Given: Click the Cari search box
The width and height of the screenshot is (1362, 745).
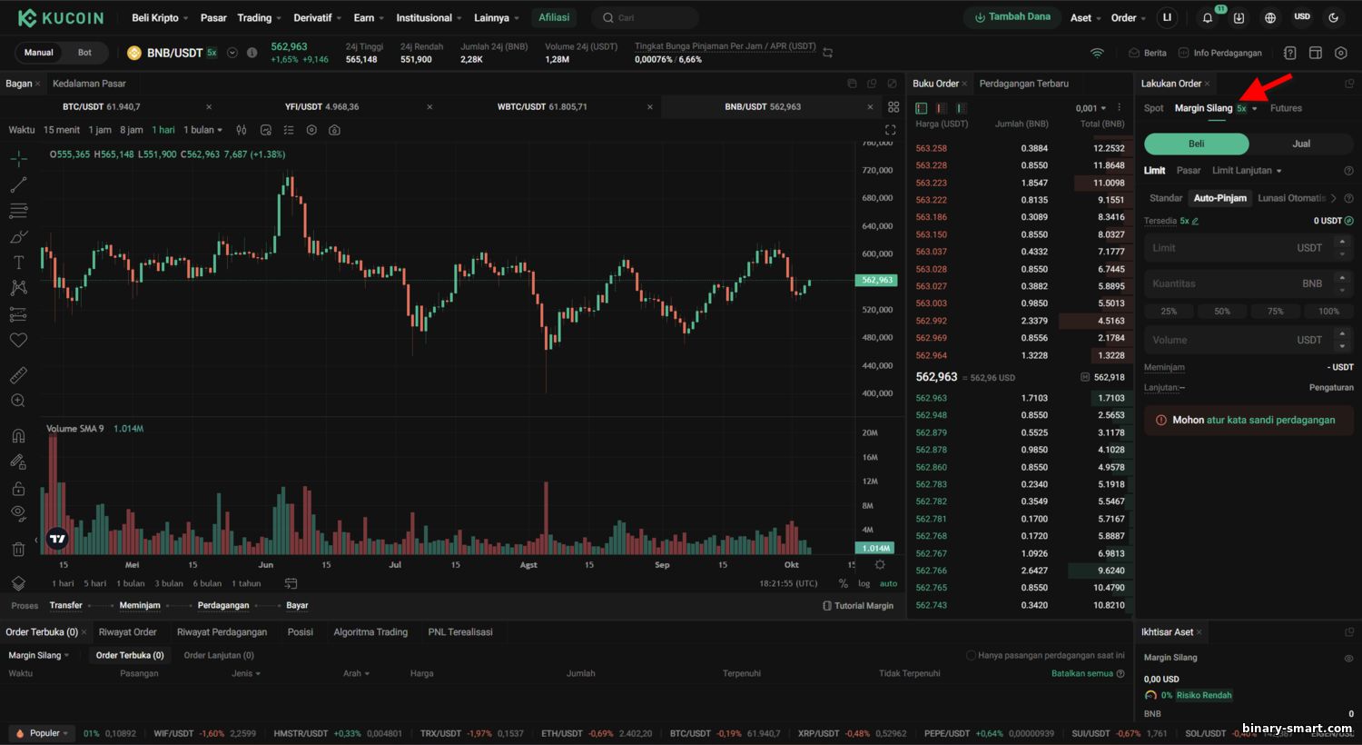Looking at the screenshot, I should pos(645,17).
